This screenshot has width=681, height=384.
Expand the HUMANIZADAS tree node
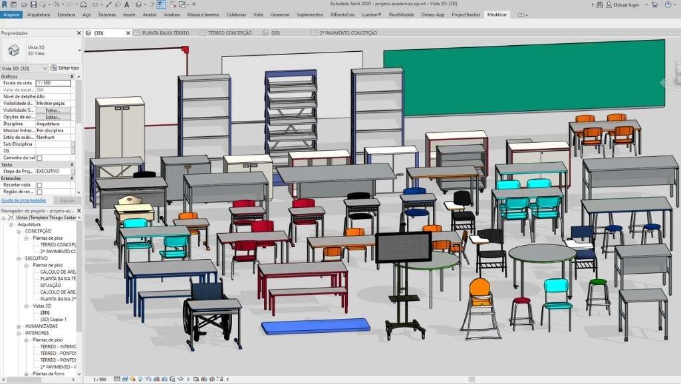[x=19, y=326]
